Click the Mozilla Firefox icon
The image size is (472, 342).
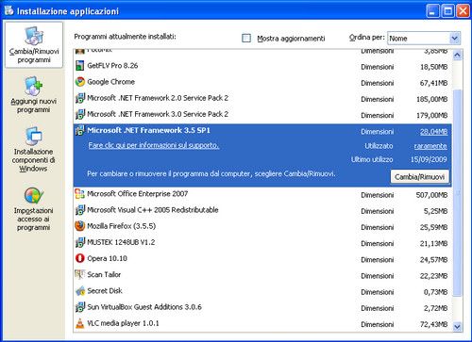point(80,226)
